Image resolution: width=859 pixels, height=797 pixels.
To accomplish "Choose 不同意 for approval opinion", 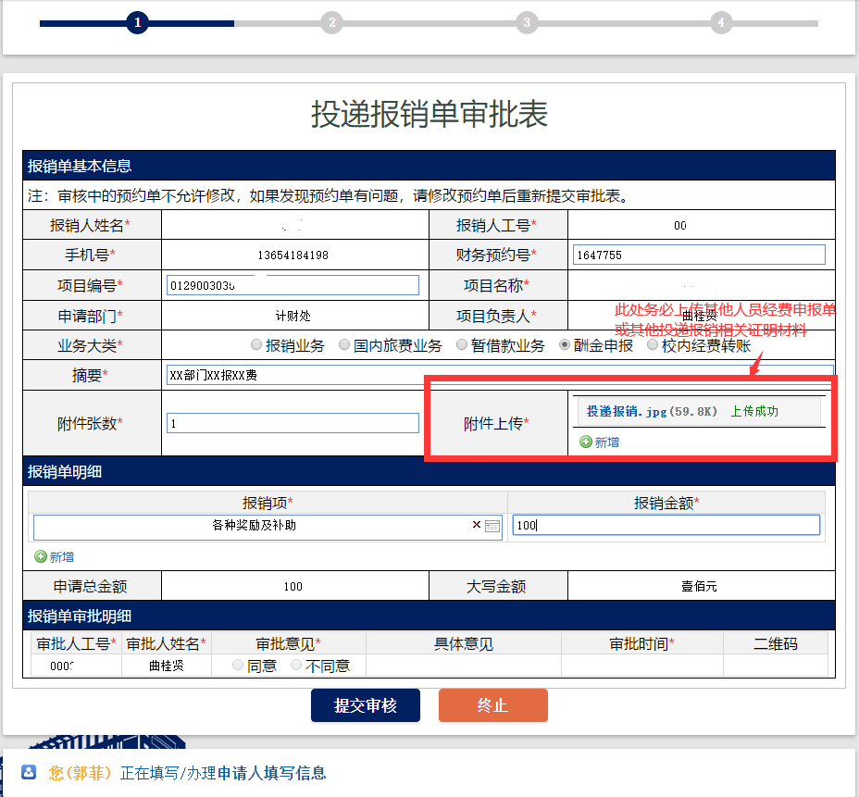I will (x=296, y=666).
